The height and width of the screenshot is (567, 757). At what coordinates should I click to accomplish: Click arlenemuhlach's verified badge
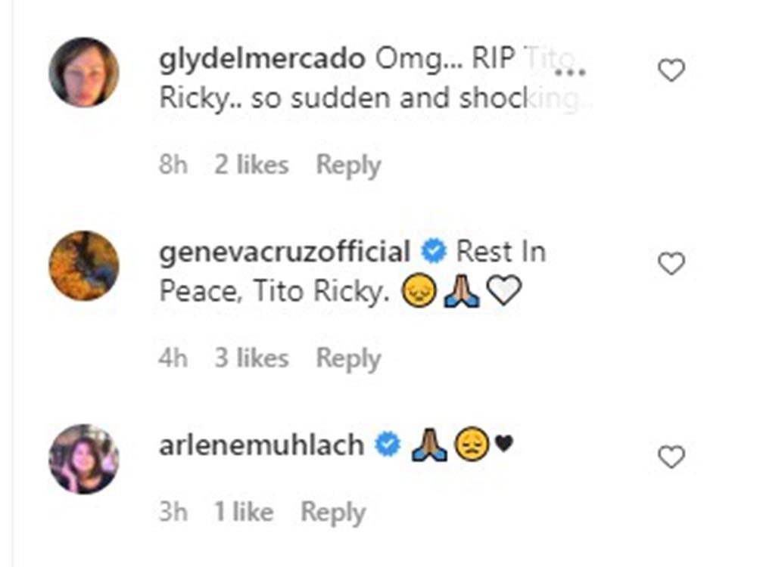coord(388,445)
